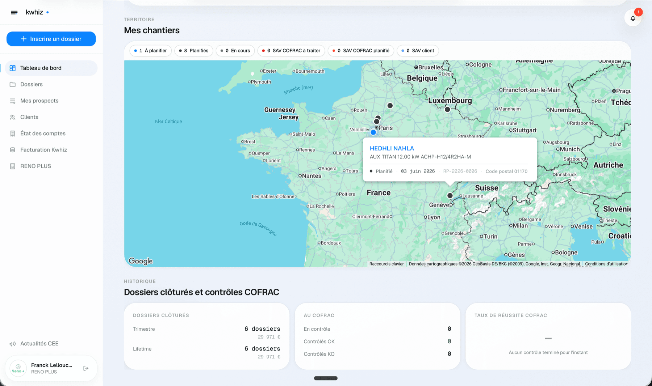Click the Raccourcis clavier map link
Image resolution: width=652 pixels, height=386 pixels.
(386, 264)
